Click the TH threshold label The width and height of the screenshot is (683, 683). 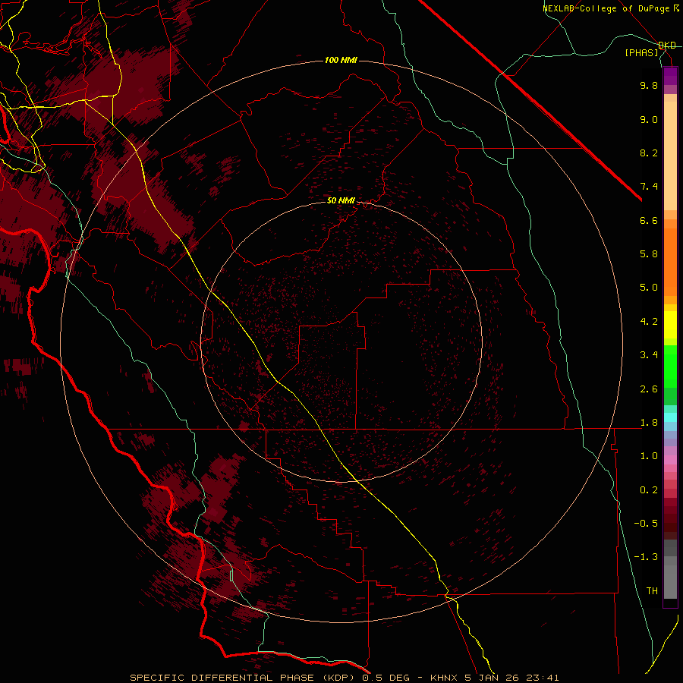[x=652, y=591]
